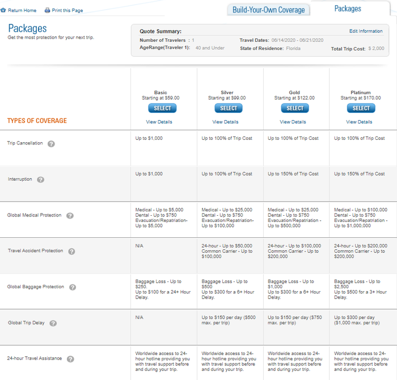The width and height of the screenshot is (397, 380).
Task: Open the Packages tab
Action: [348, 8]
